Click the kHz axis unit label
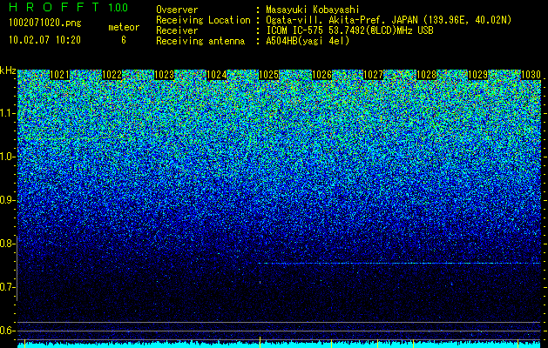Viewport: 548px width, 348px height. [8, 70]
